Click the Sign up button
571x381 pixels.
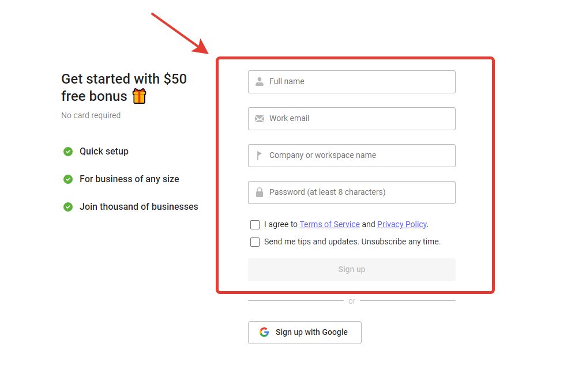(351, 270)
